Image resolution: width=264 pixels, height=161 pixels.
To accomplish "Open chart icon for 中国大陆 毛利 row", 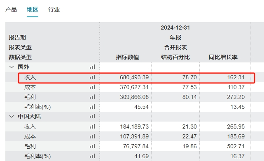I will [92, 146].
